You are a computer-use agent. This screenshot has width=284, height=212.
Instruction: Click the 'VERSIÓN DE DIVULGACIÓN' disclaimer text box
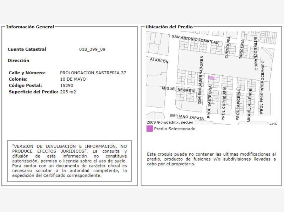69,161
